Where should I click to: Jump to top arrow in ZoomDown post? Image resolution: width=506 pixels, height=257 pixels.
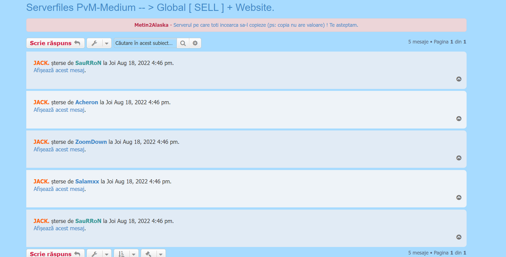click(459, 158)
